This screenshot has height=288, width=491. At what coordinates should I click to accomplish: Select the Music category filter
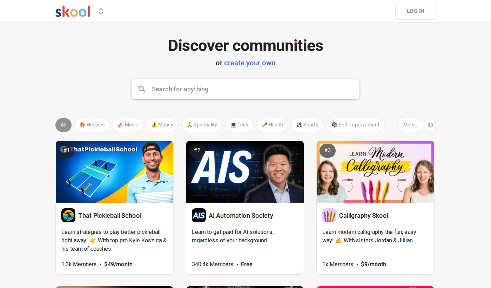[128, 125]
